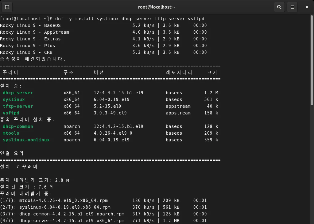Select the mtools dependency name
Screen dimensions: 314x224
pyautogui.click(x=11, y=133)
